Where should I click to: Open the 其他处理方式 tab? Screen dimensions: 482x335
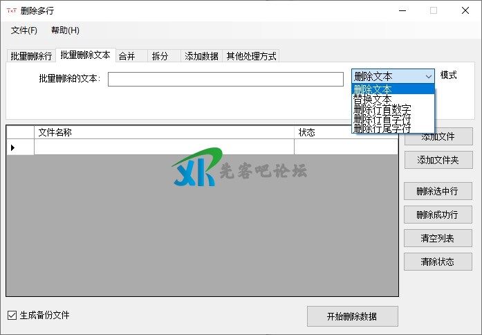click(251, 56)
